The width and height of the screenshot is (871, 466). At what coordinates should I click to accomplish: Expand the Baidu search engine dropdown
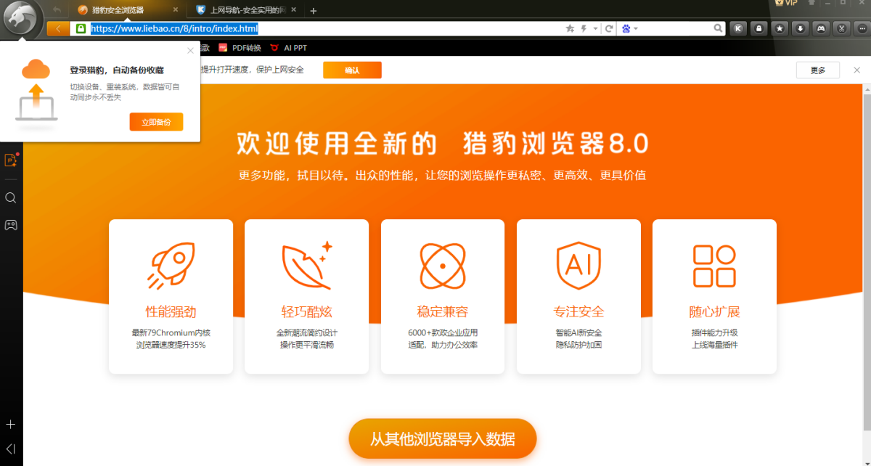point(636,29)
